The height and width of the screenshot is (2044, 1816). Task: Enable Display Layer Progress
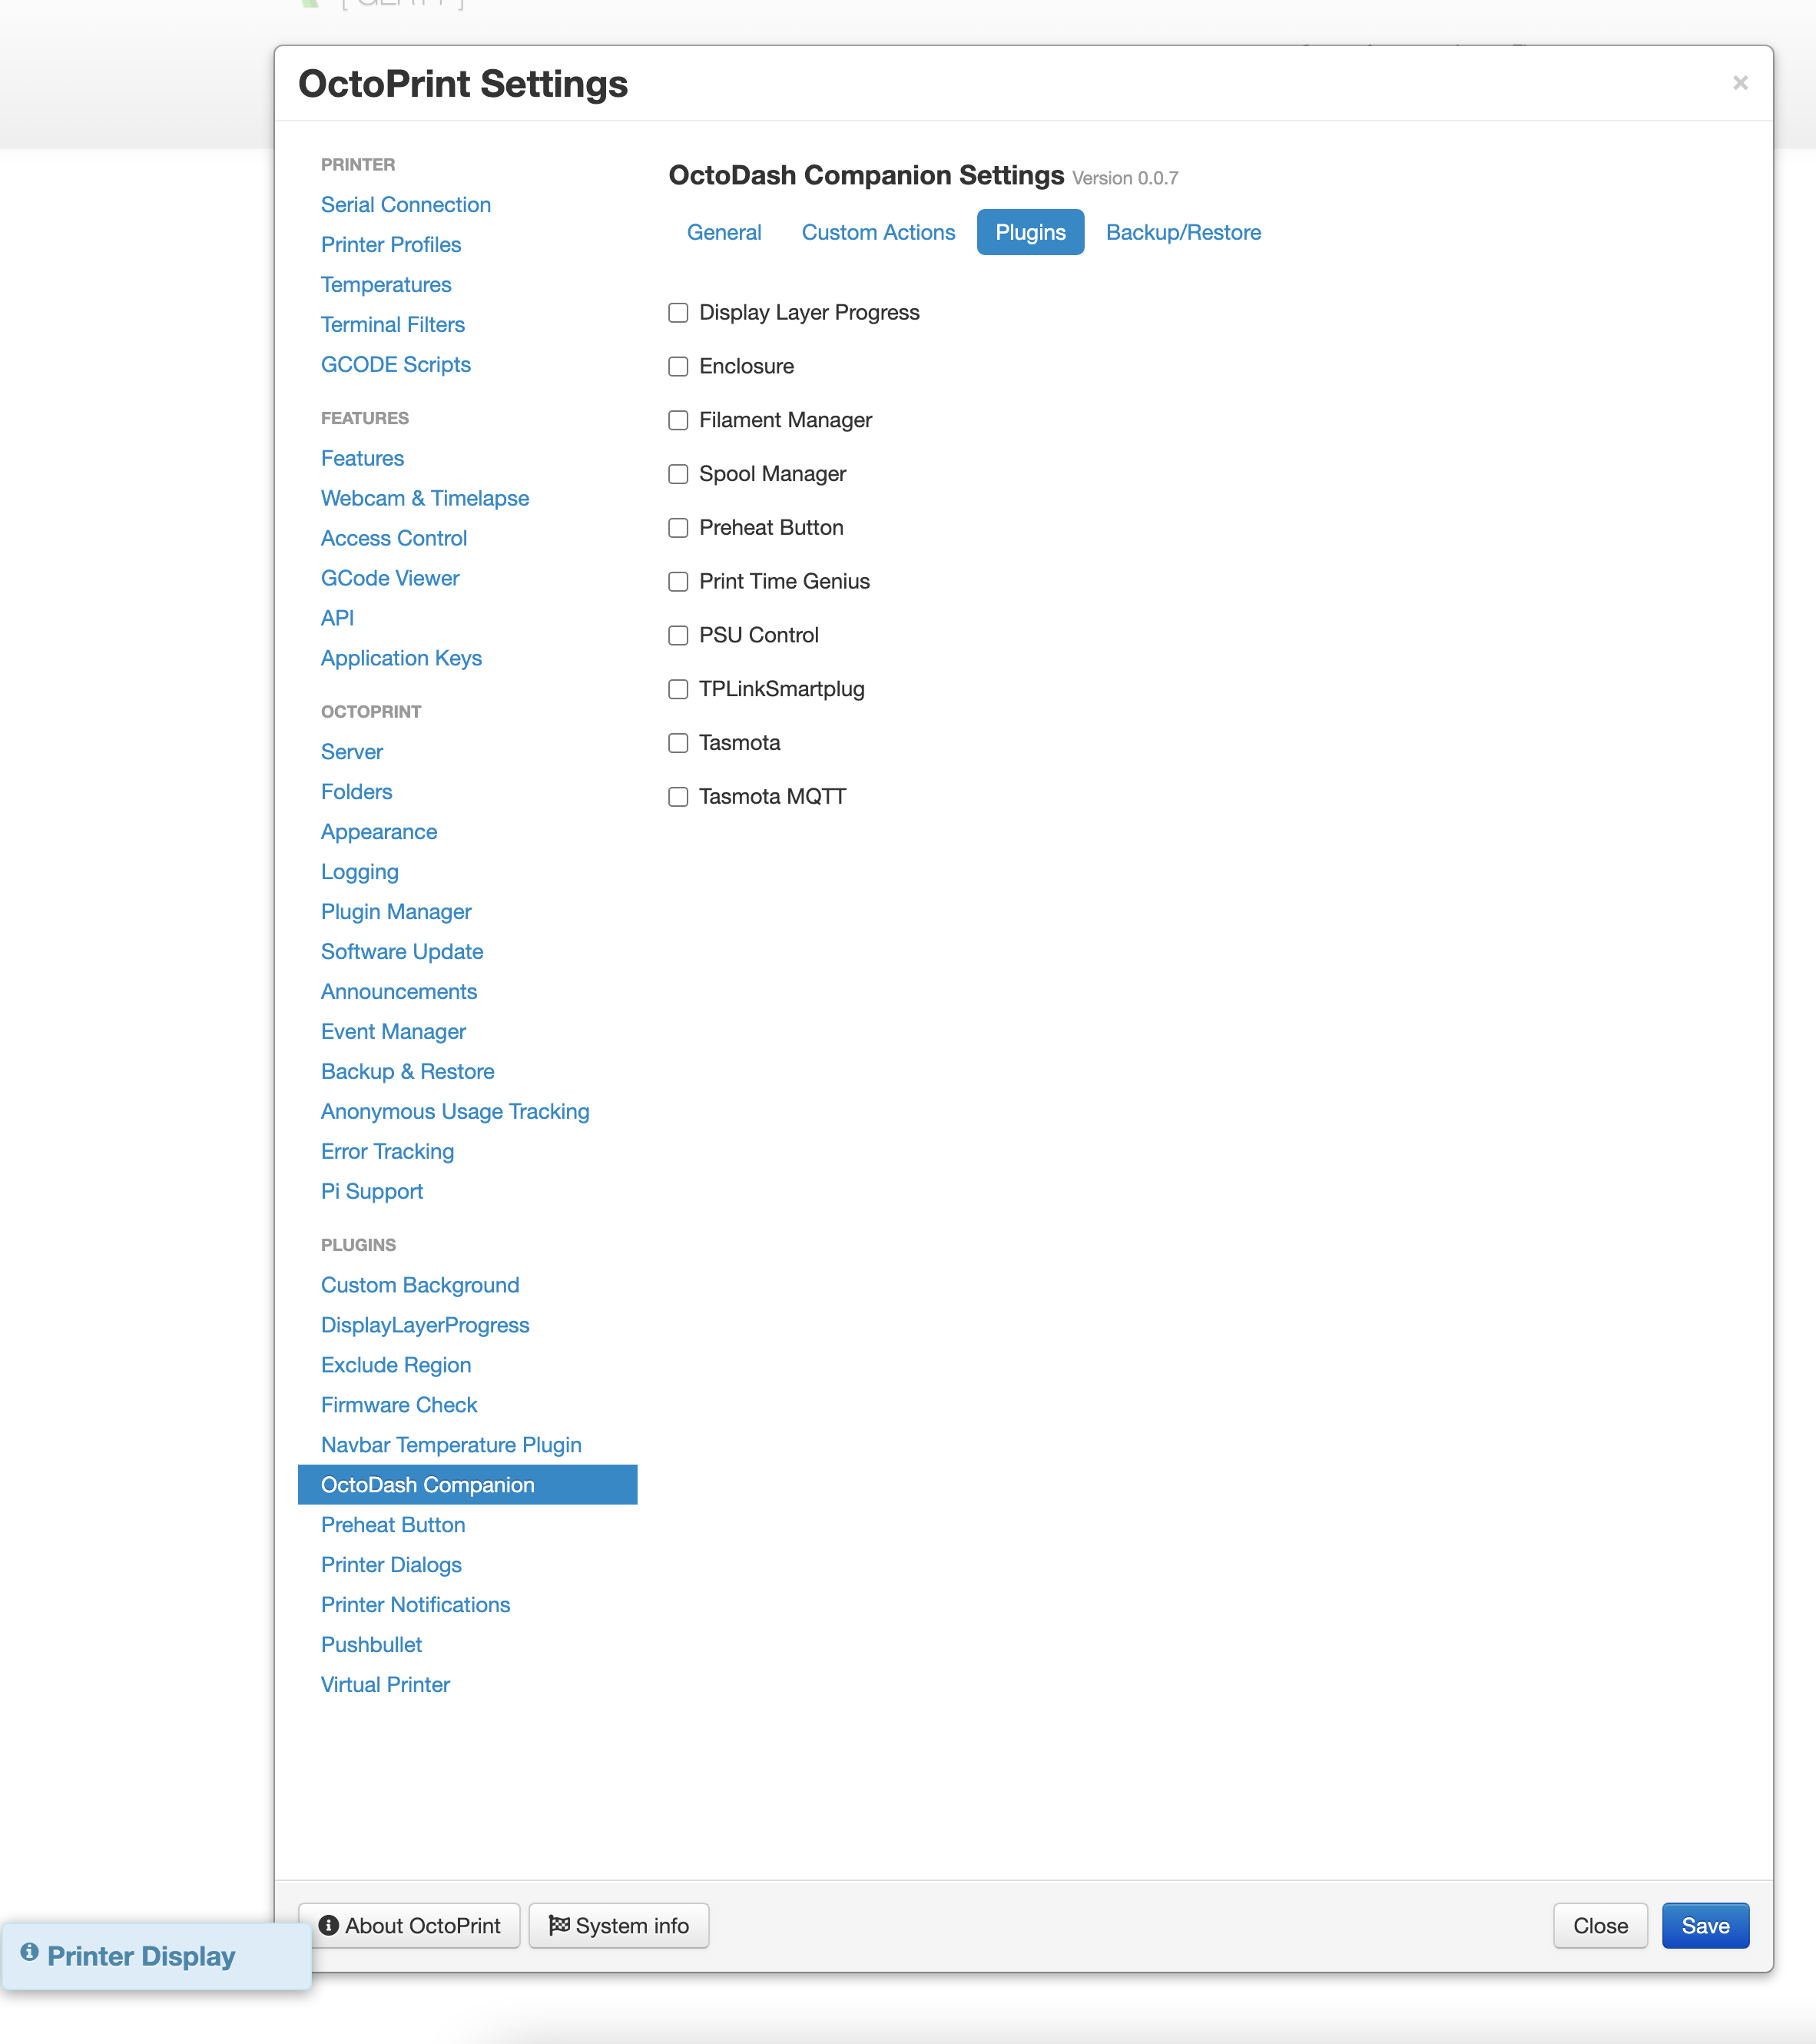tap(678, 312)
